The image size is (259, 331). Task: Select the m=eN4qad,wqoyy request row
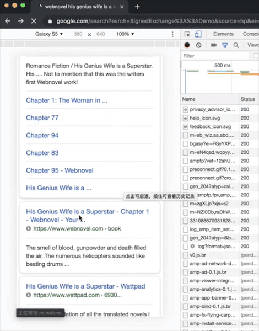(x=220, y=152)
